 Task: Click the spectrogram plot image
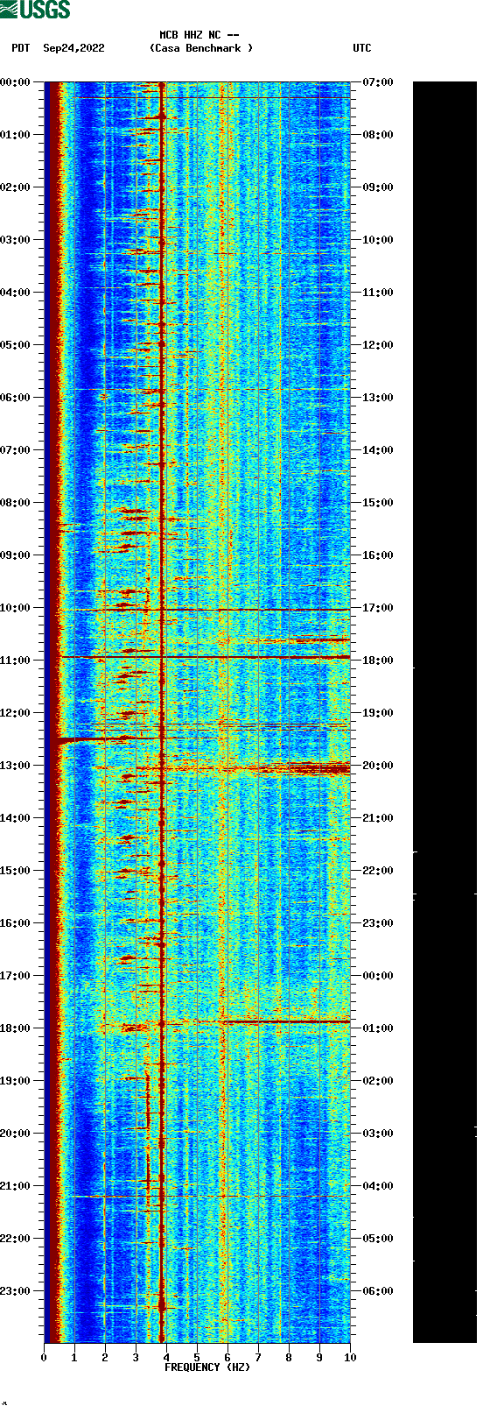pyautogui.click(x=197, y=712)
